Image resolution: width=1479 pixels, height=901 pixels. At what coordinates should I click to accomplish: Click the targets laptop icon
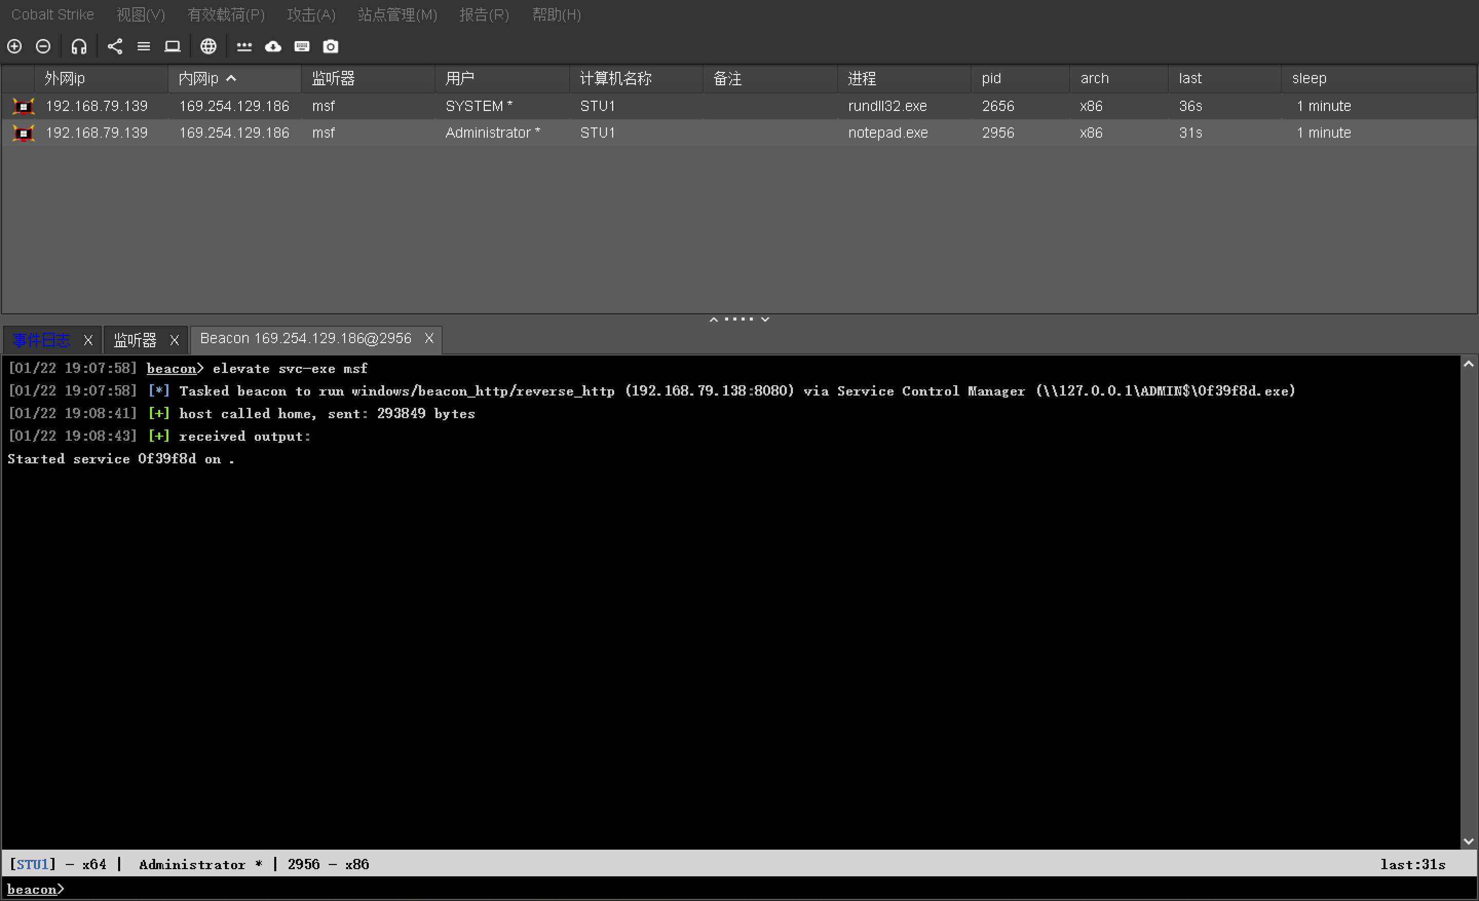click(172, 46)
